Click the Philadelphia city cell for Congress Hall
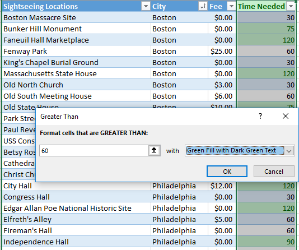The width and height of the screenshot is (299, 250). pos(179,197)
